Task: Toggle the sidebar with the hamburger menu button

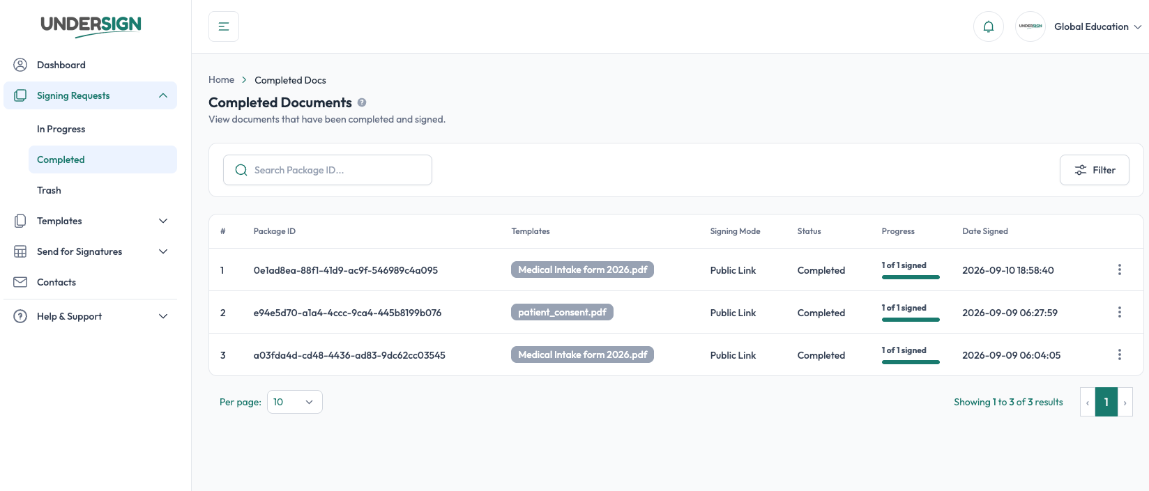Action: pyautogui.click(x=224, y=26)
